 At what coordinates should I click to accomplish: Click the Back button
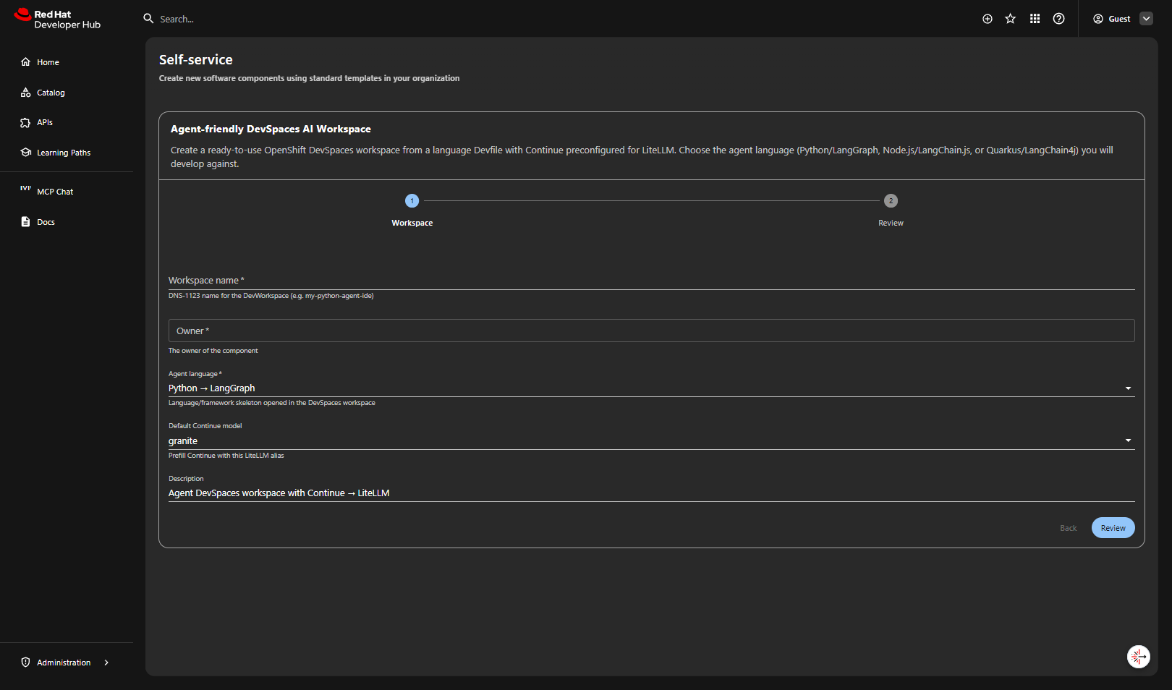click(1069, 528)
